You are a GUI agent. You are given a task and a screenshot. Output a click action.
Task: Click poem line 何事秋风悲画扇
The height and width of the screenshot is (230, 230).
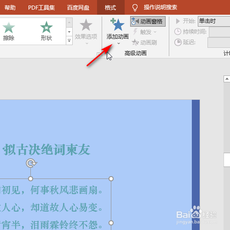click(67, 190)
